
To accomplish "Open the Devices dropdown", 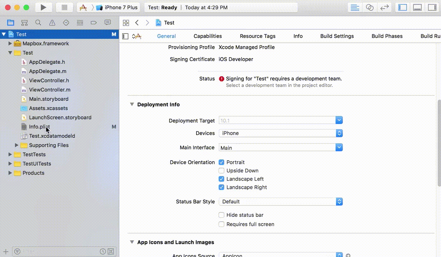I will tap(281, 133).
